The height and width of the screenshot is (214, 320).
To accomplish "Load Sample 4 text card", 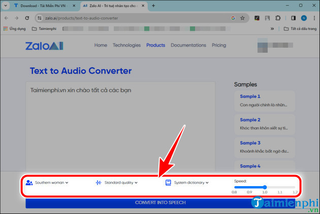I will tap(265, 166).
